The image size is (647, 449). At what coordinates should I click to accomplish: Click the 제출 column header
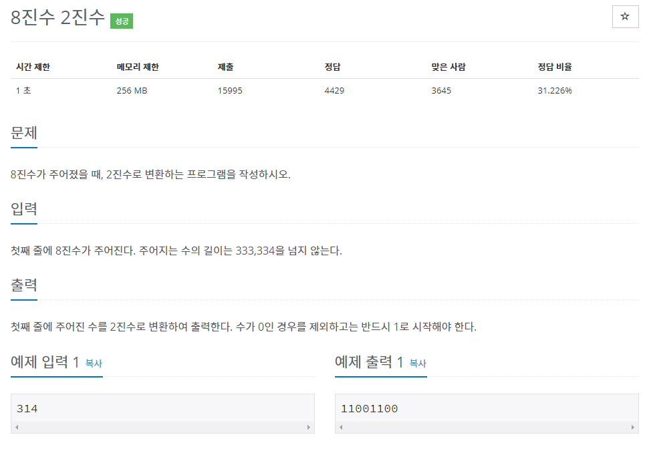226,67
